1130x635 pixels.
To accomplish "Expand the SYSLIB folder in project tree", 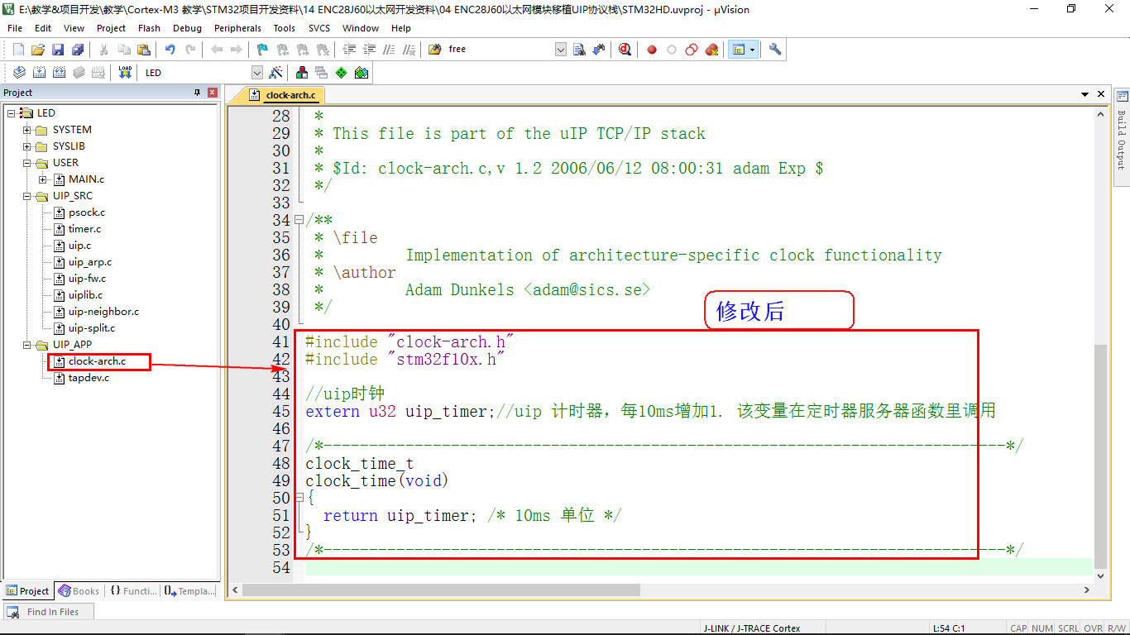I will [27, 146].
